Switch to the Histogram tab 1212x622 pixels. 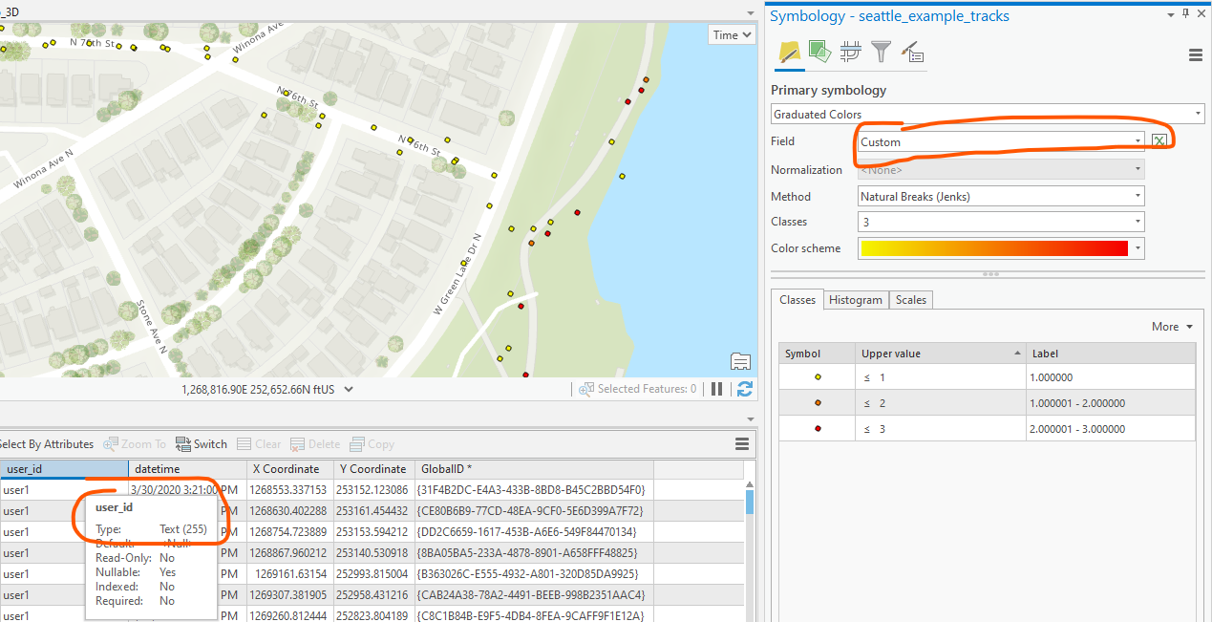pos(856,299)
